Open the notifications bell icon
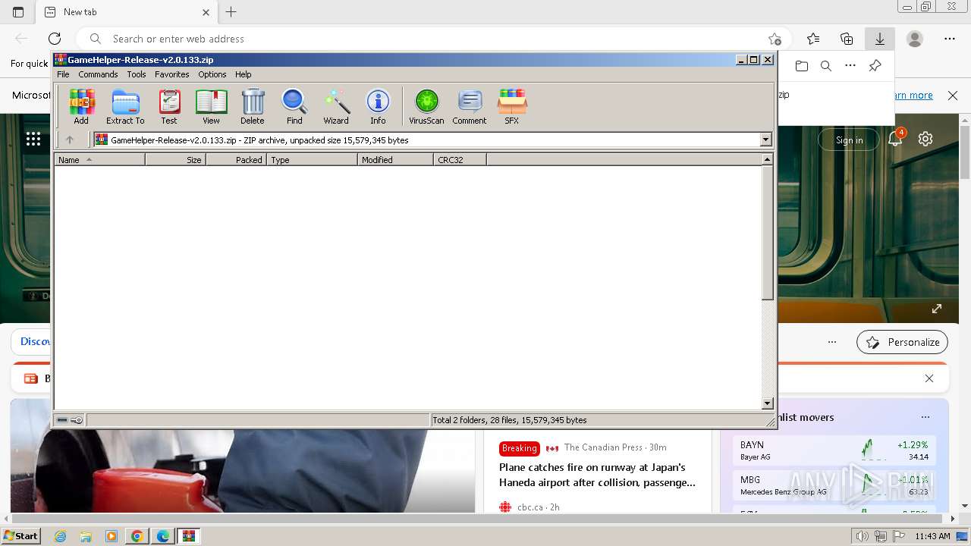The height and width of the screenshot is (546, 971). tap(896, 139)
